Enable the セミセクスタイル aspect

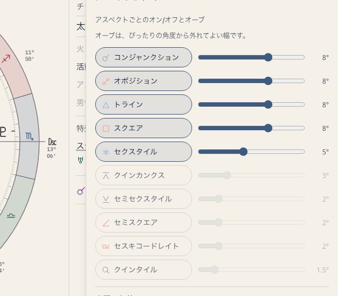(x=144, y=199)
